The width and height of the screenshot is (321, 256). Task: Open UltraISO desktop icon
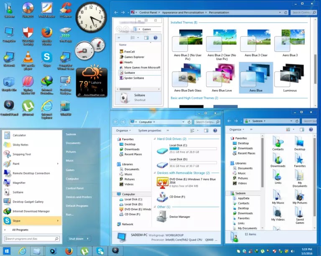pyautogui.click(x=28, y=10)
